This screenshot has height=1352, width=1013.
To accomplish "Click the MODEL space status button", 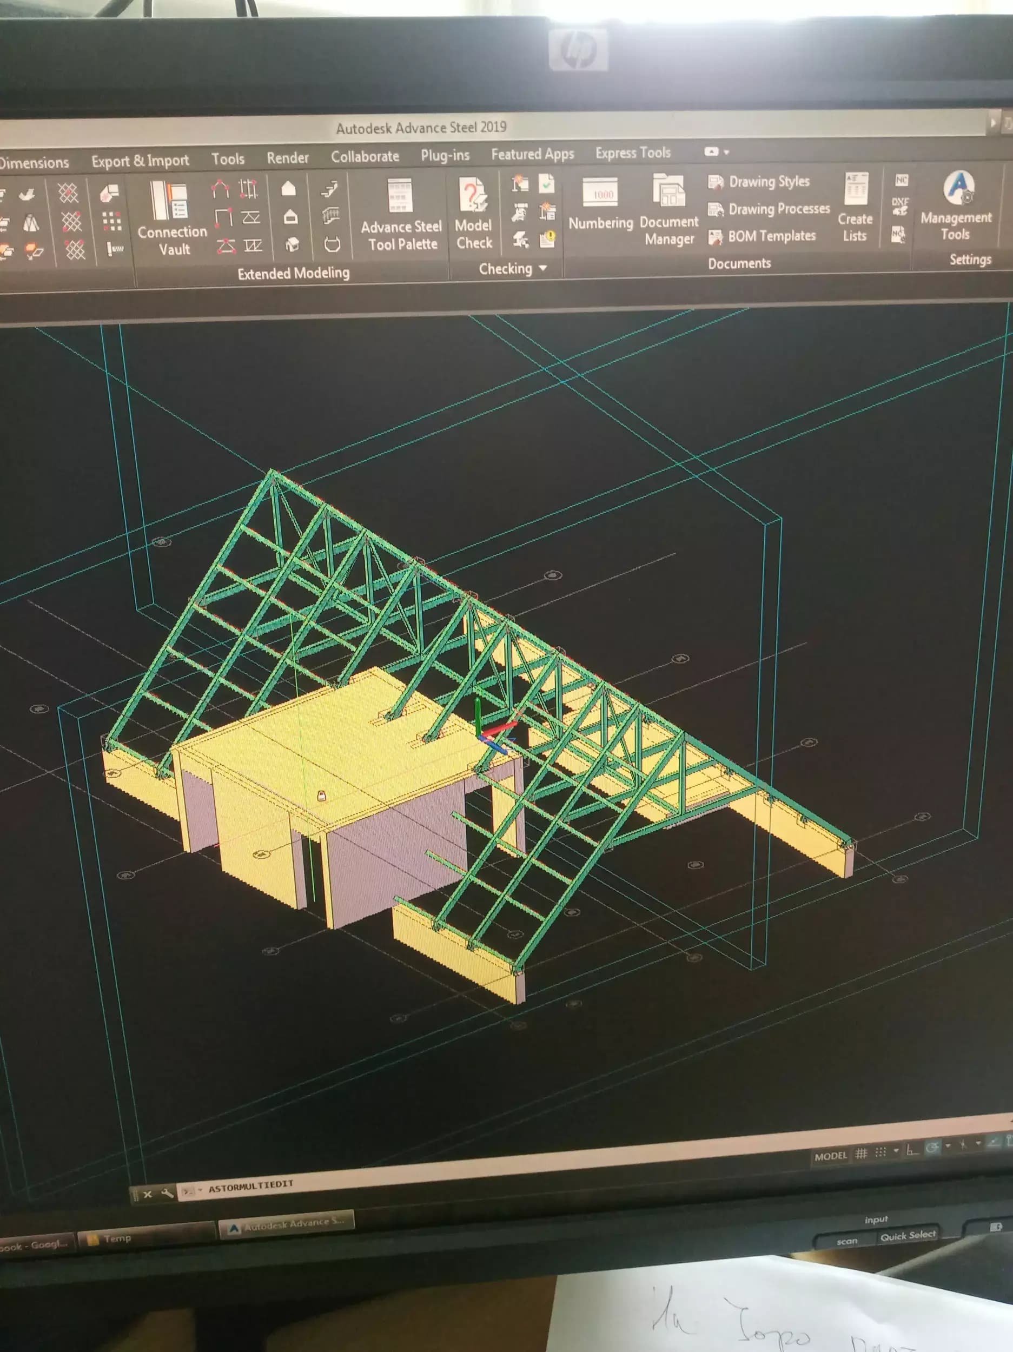I will (831, 1156).
